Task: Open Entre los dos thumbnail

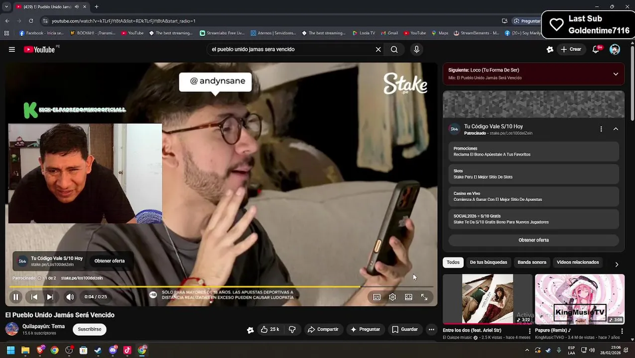Action: tap(488, 299)
